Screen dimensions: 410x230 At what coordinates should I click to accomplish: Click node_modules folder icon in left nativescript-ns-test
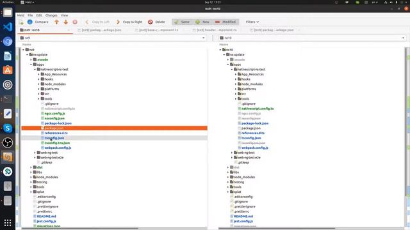point(42,84)
